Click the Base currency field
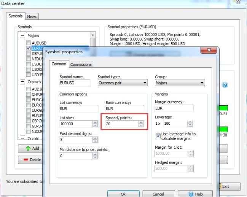This screenshot has height=197, width=247. coord(124,108)
